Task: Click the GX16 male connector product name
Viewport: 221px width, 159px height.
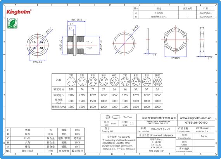Action: (x=202, y=130)
